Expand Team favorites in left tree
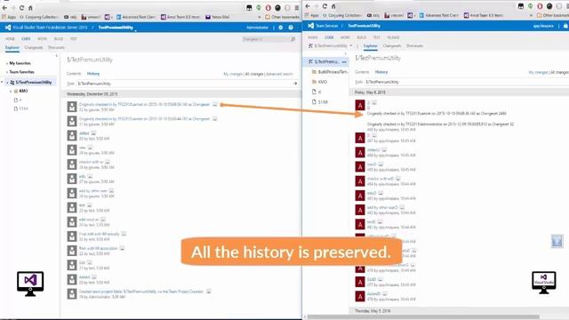 [7, 72]
